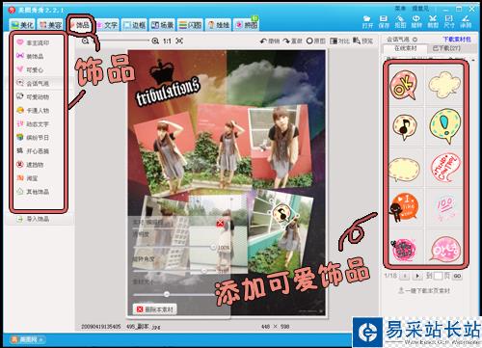Open the 美容 tab
This screenshot has width=482, height=348.
coord(50,25)
